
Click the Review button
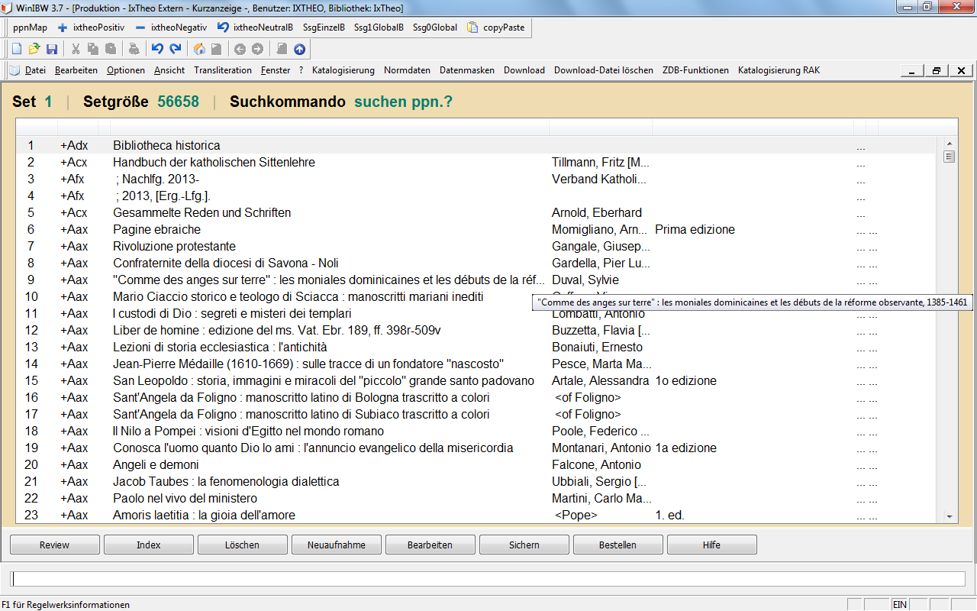coord(54,545)
